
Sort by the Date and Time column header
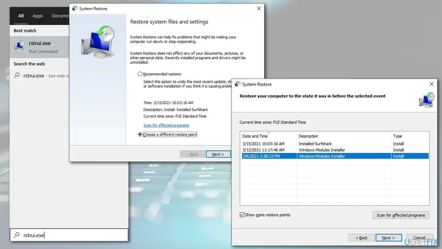click(269, 136)
